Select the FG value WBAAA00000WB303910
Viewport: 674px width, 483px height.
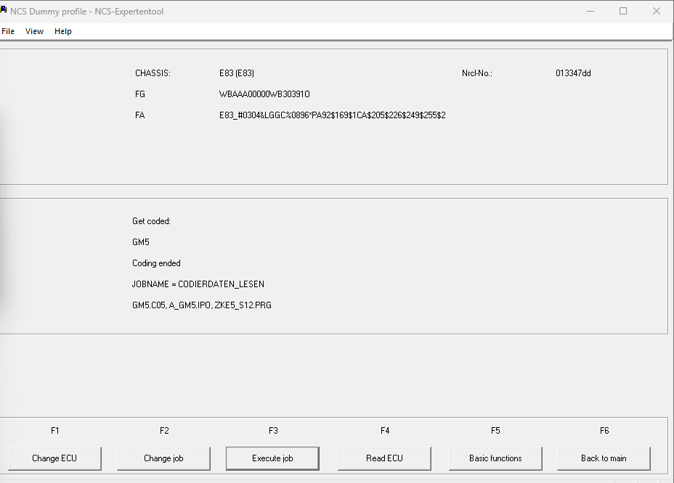click(264, 94)
